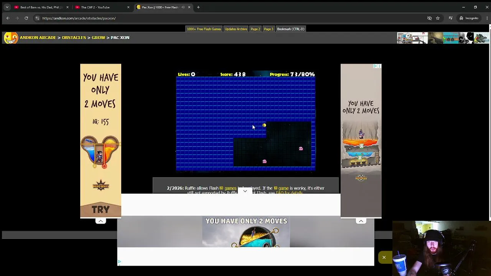Click the pink ghost on the right
Viewport: 491px width, 276px height.
301,148
